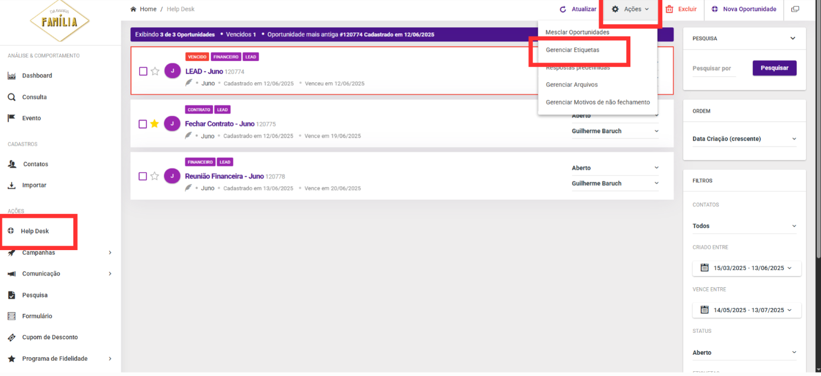The height and width of the screenshot is (376, 821).
Task: Open the Contatos filter dropdown showing Todos
Action: coord(744,226)
